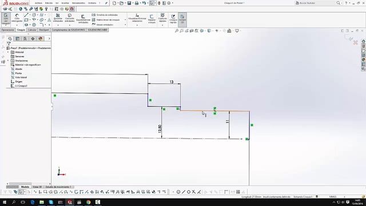The height and width of the screenshot is (206, 366).
Task: Click the Reparar croquis tool
Action: [152, 19]
